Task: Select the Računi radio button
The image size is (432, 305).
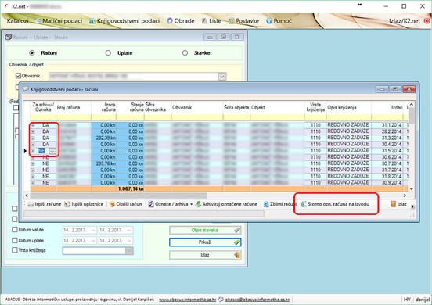Action: coord(32,52)
